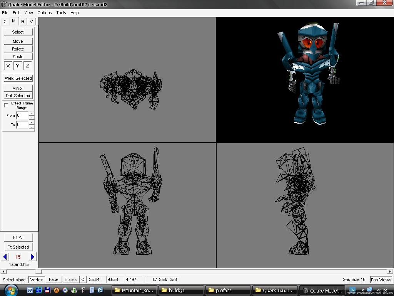
Task: Toggle the Y axis constraint button
Action: 18,66
